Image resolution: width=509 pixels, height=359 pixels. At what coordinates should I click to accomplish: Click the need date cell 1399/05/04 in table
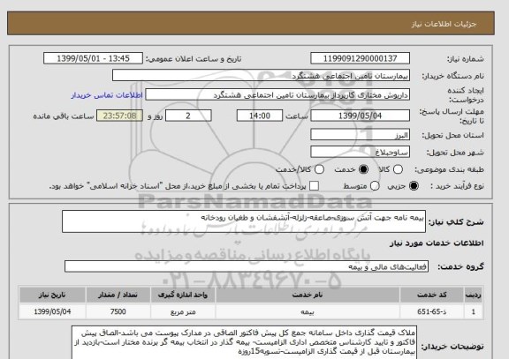(52, 311)
